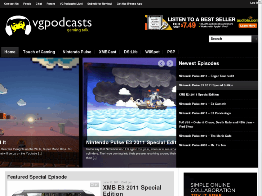Open Nintendo Pulse #013 – Edgar Touched It

(207, 76)
